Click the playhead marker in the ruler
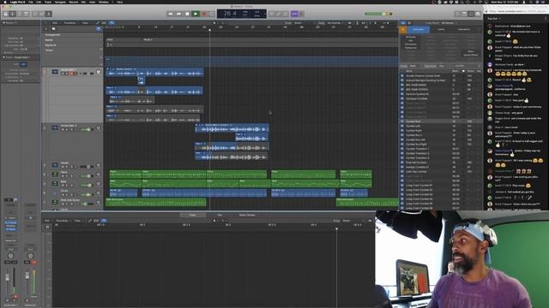This screenshot has height=308, width=549. (x=209, y=30)
